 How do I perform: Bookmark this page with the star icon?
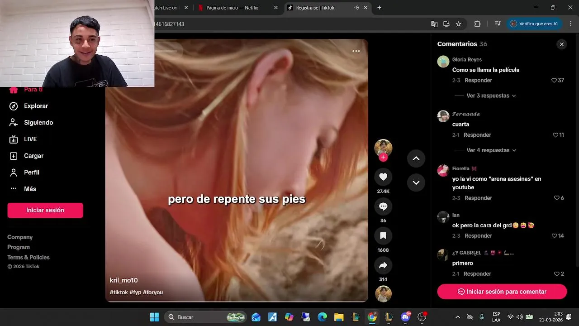459,24
